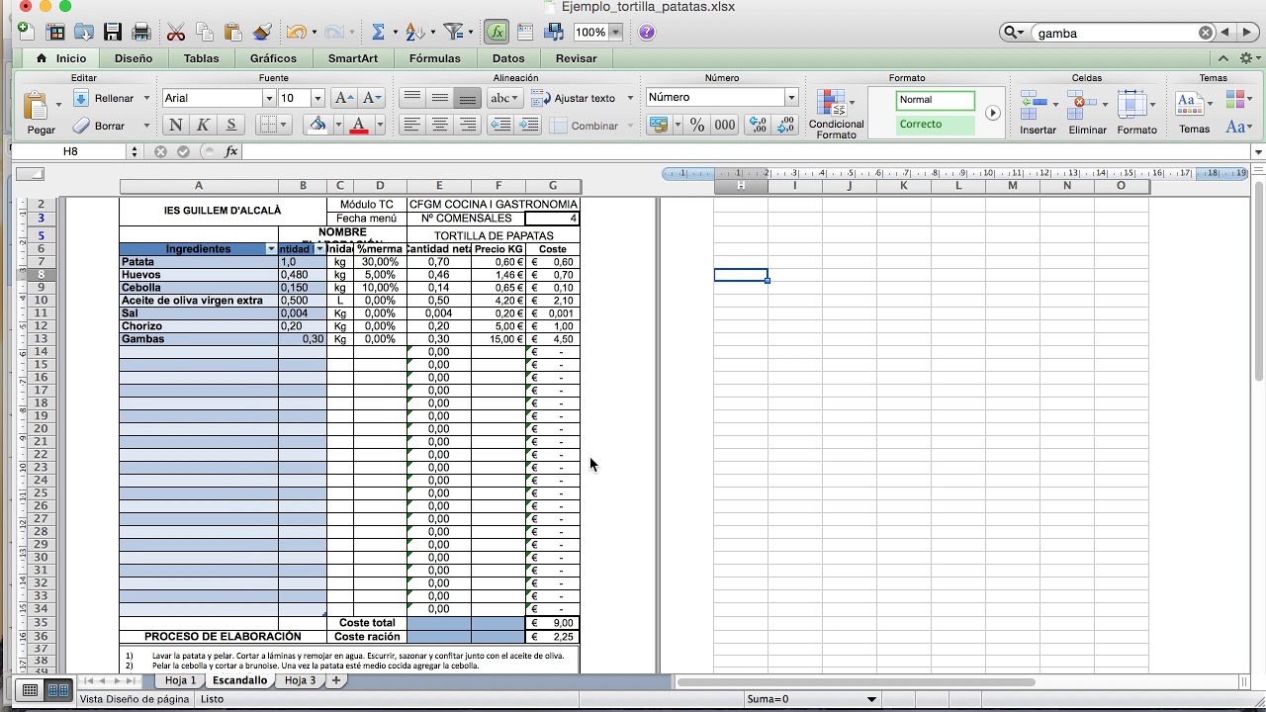
Task: Expand cell styles gallery arrow
Action: click(x=992, y=113)
